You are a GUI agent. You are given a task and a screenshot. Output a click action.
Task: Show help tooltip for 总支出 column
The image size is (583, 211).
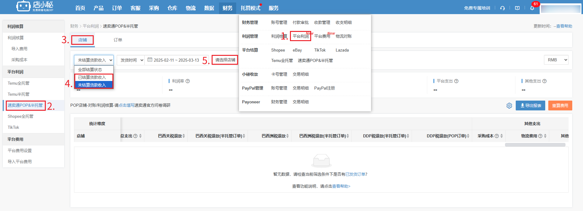click(135, 136)
